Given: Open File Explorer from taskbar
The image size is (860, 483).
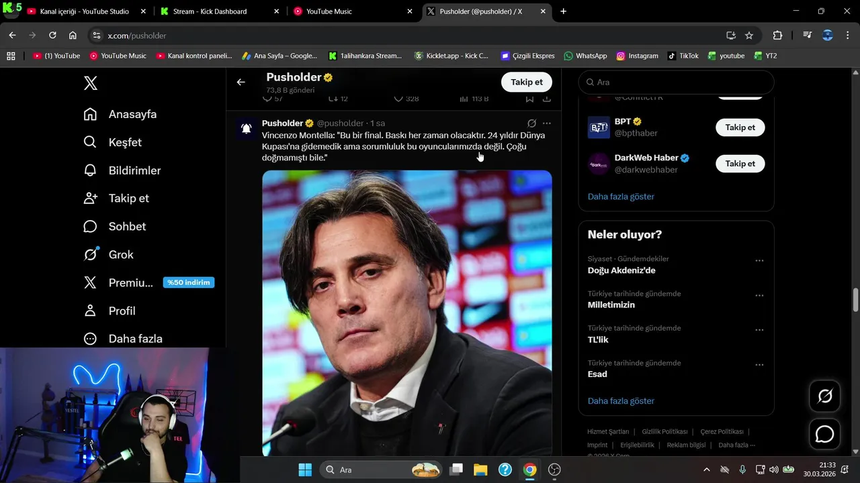Looking at the screenshot, I should click(480, 470).
